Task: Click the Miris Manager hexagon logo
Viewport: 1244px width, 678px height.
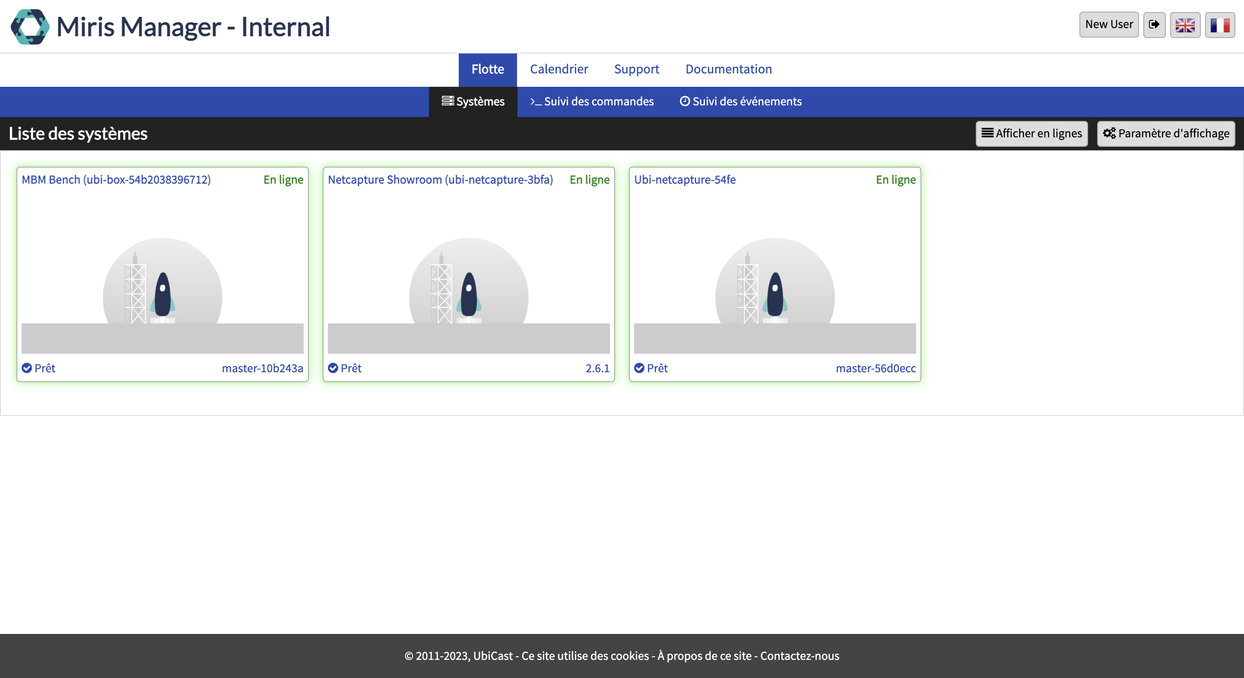Action: coord(30,27)
